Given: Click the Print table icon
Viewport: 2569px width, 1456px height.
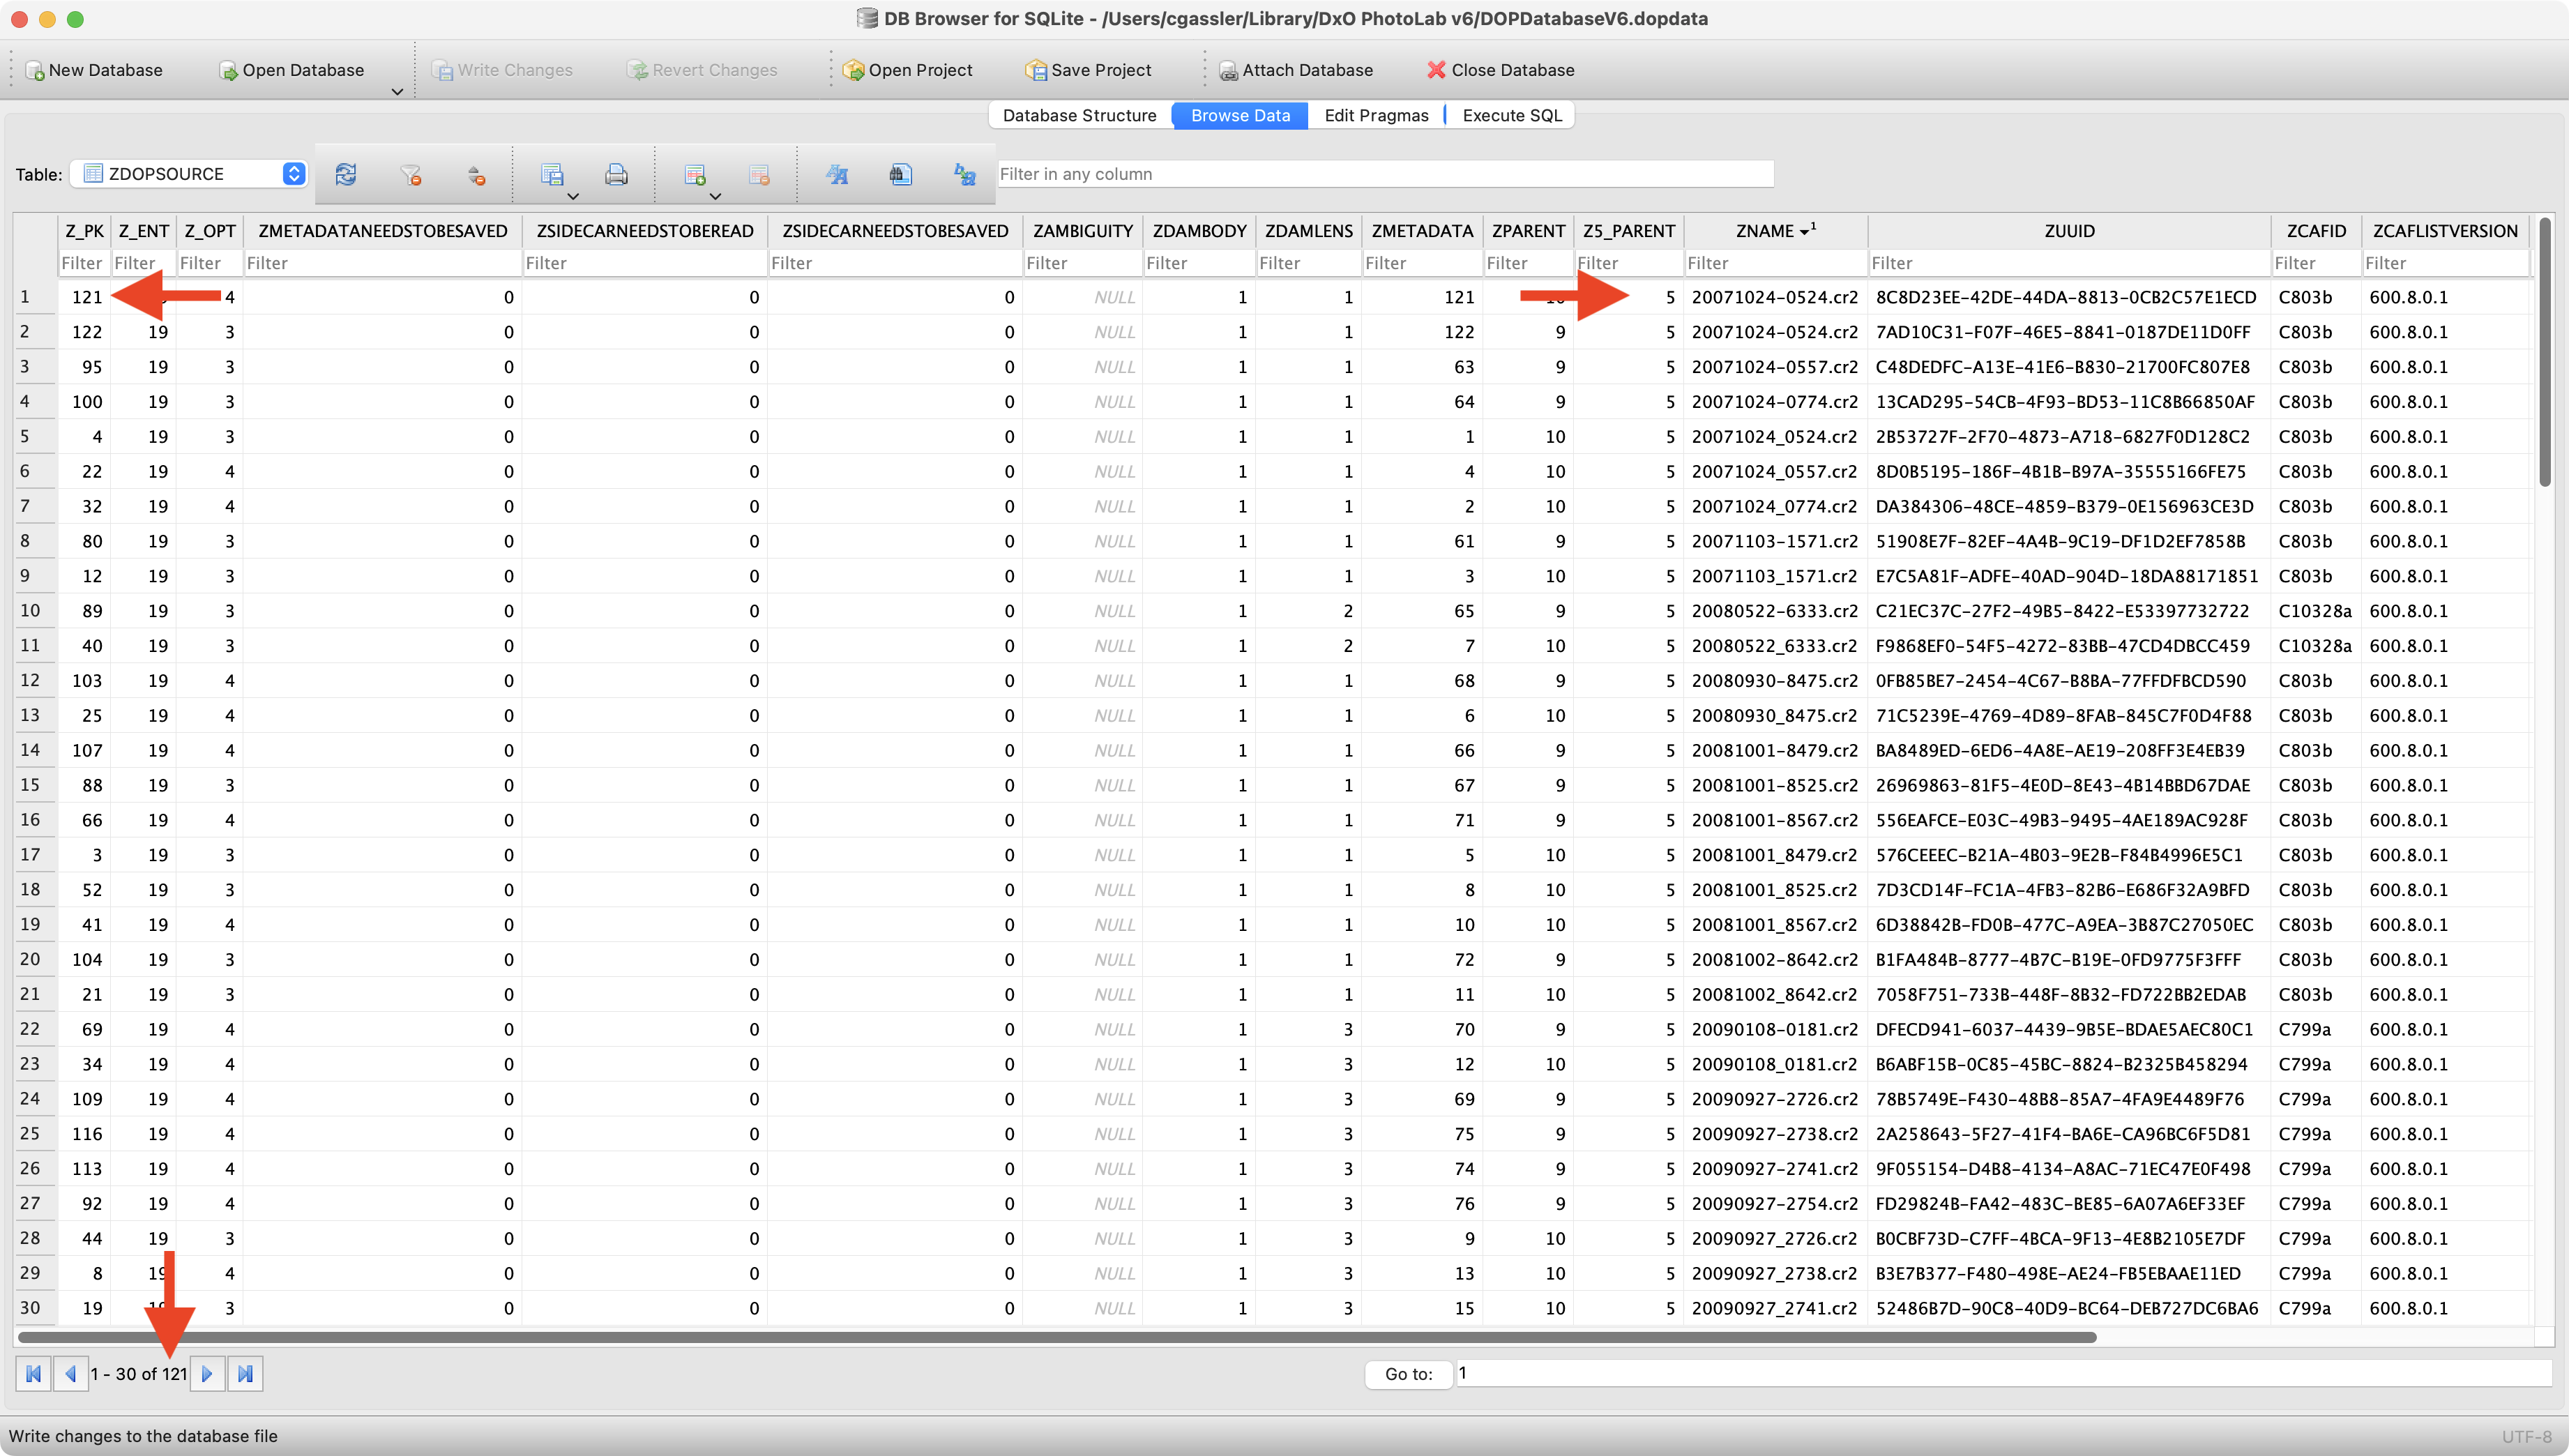Looking at the screenshot, I should click(616, 175).
